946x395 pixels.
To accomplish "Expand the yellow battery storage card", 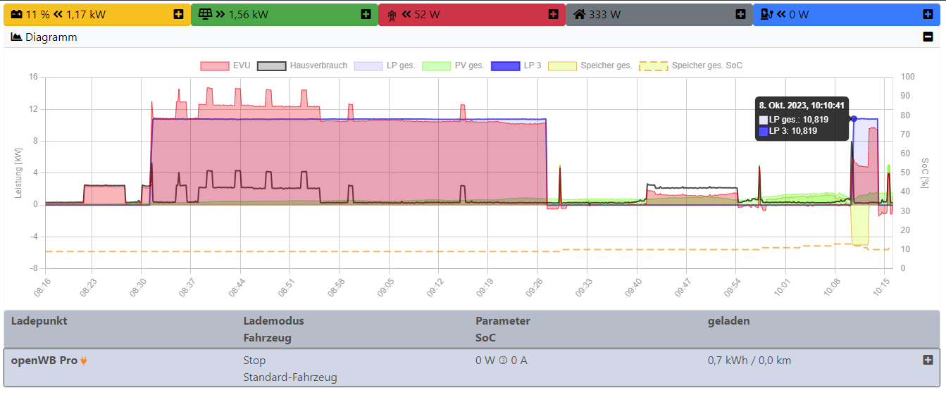I will (178, 14).
